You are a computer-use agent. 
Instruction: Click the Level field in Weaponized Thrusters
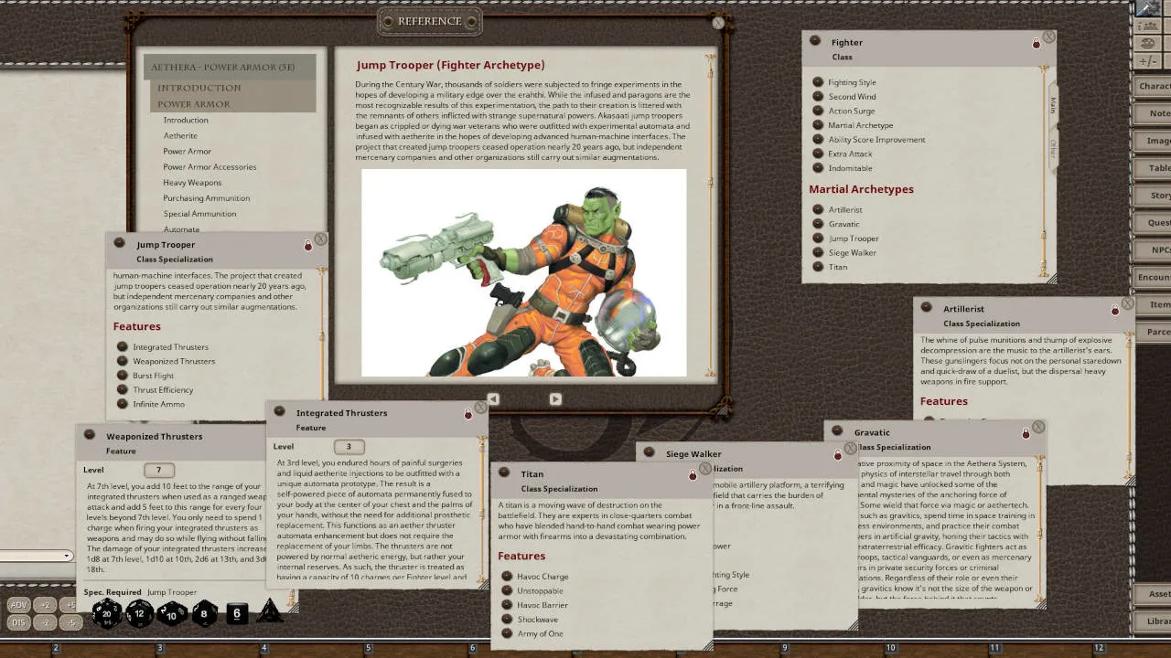click(x=158, y=470)
